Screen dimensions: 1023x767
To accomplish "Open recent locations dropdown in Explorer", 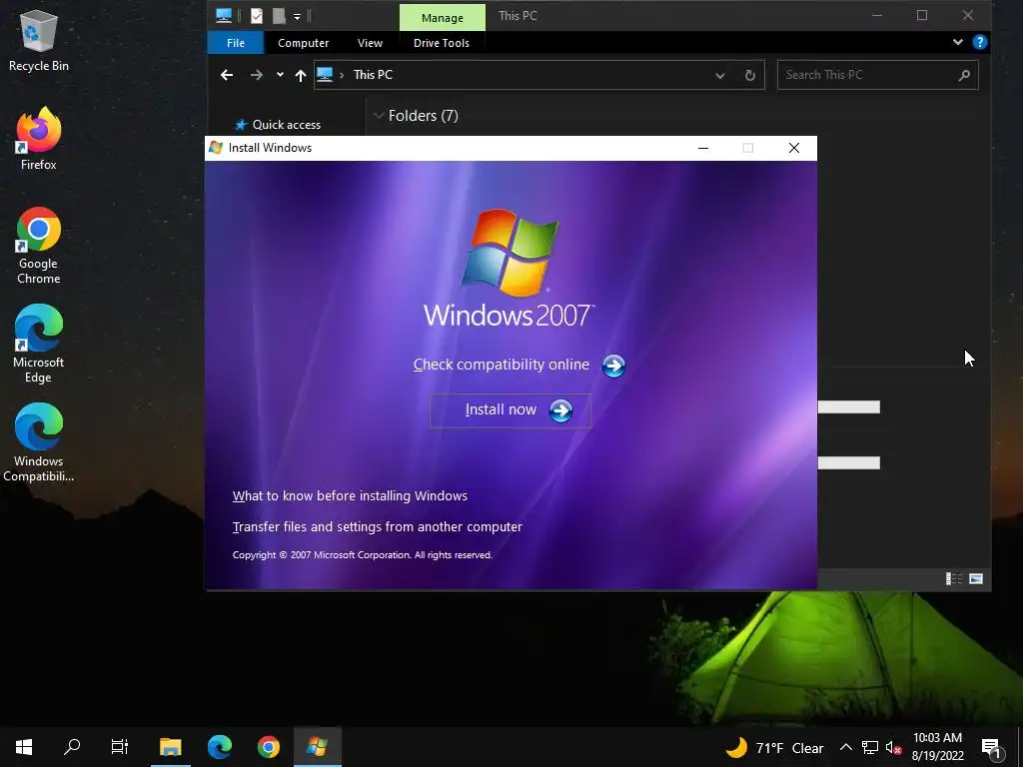I will tap(280, 74).
